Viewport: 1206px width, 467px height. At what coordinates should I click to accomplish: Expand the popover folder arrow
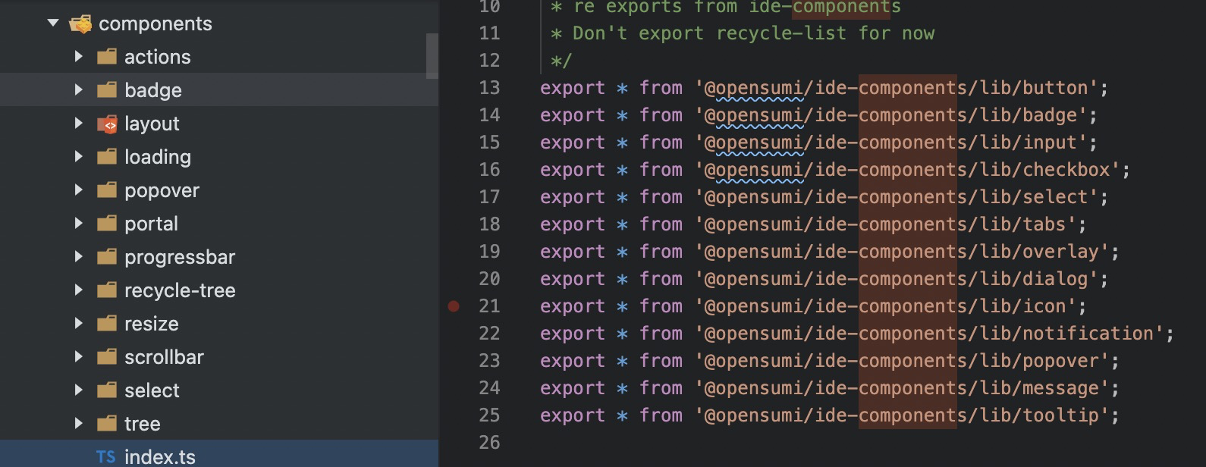tap(78, 190)
